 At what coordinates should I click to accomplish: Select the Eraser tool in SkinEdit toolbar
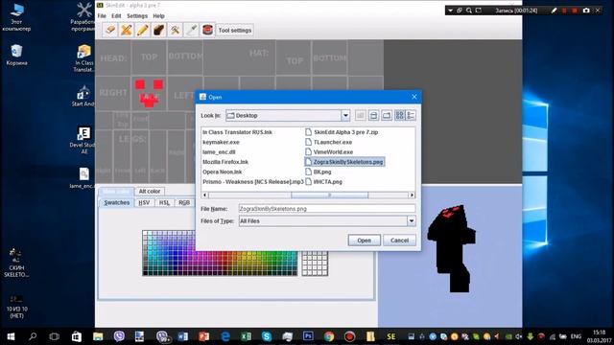(110, 30)
